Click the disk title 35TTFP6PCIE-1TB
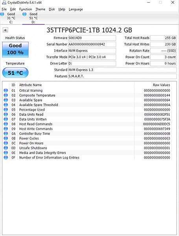This screenshot has height=236, width=179. coord(73,30)
